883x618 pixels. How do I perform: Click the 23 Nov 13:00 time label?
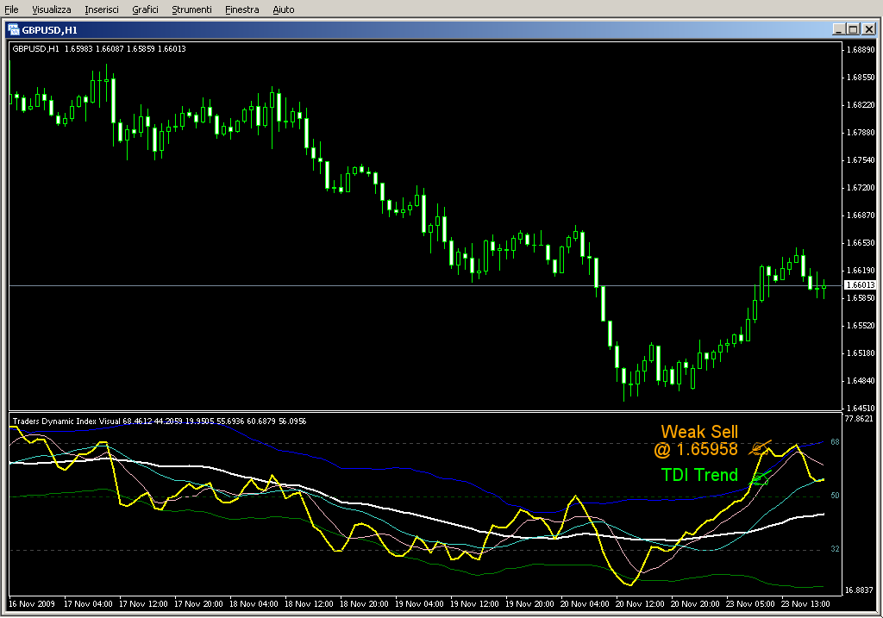[x=806, y=604]
